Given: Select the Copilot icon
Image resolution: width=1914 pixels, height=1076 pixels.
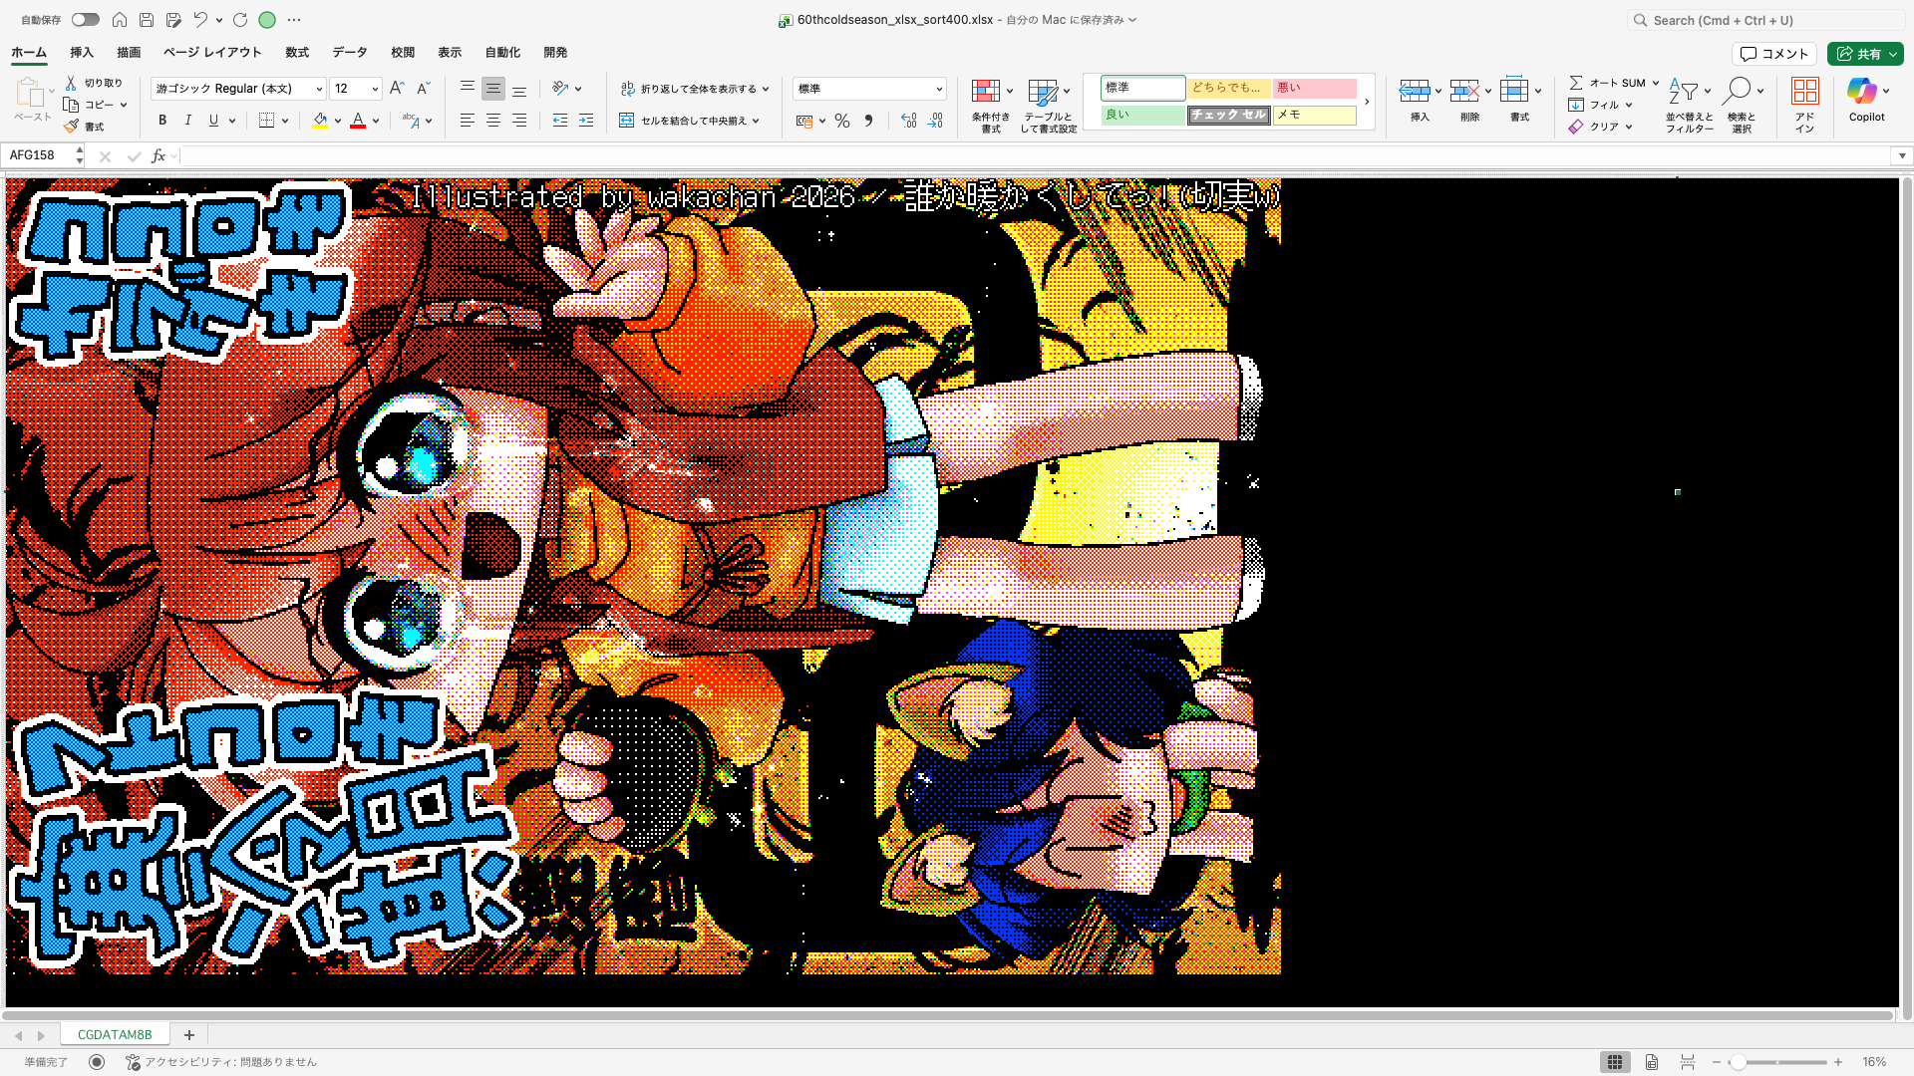Looking at the screenshot, I should (1866, 100).
